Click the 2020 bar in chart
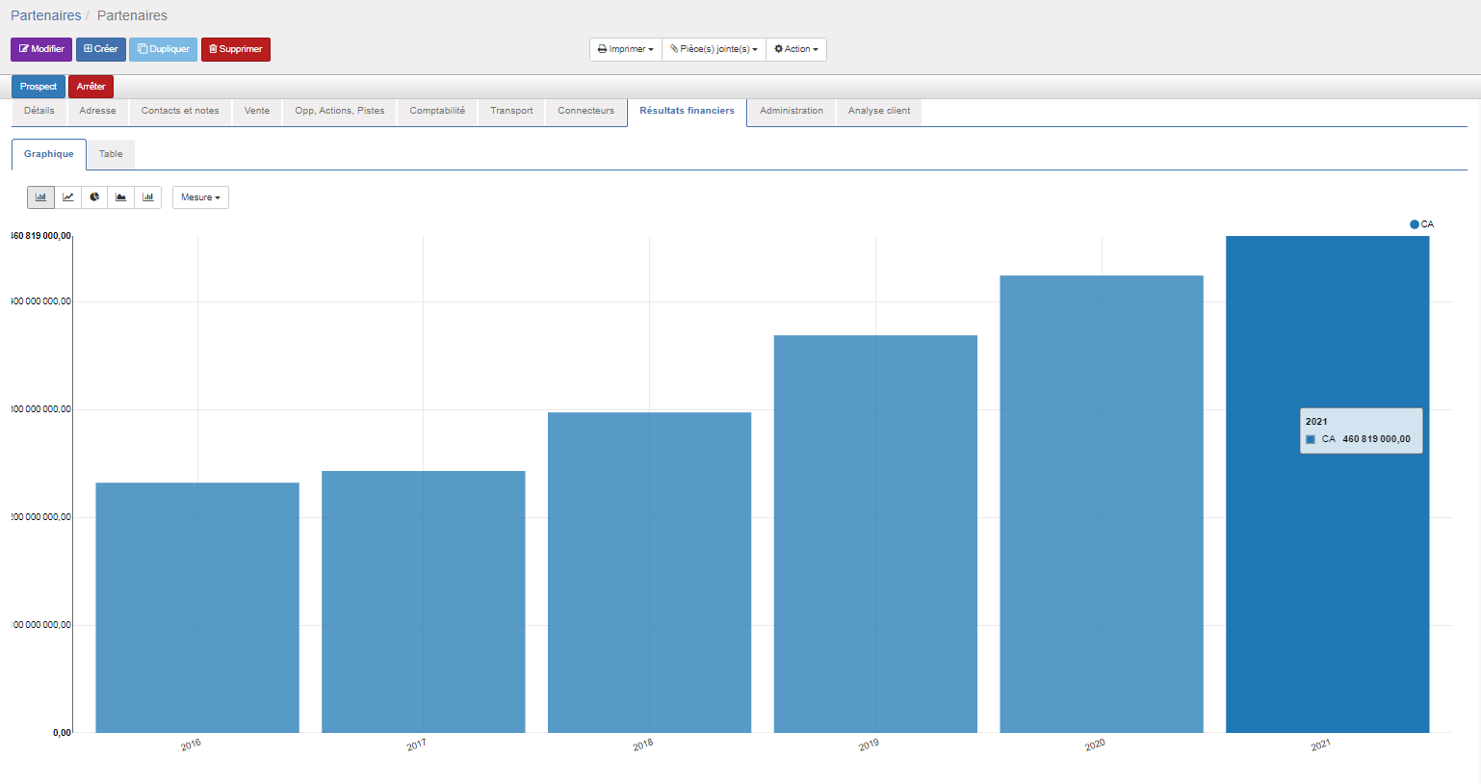1481x784 pixels. pyautogui.click(x=1102, y=504)
